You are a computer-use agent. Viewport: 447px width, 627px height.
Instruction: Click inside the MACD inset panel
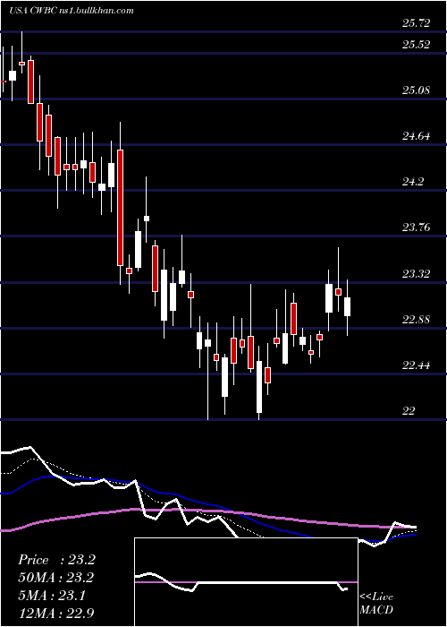coord(246,582)
